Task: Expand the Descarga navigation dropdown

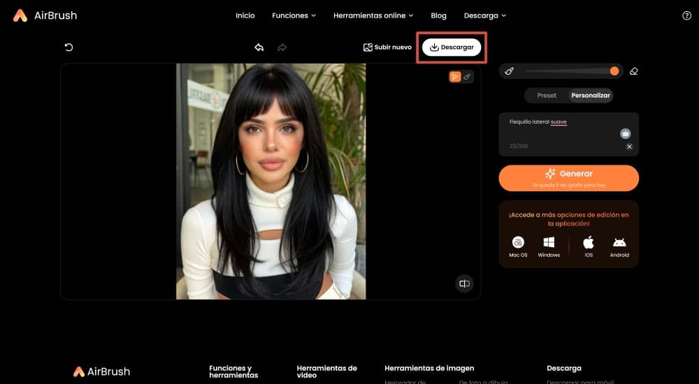Action: click(484, 15)
